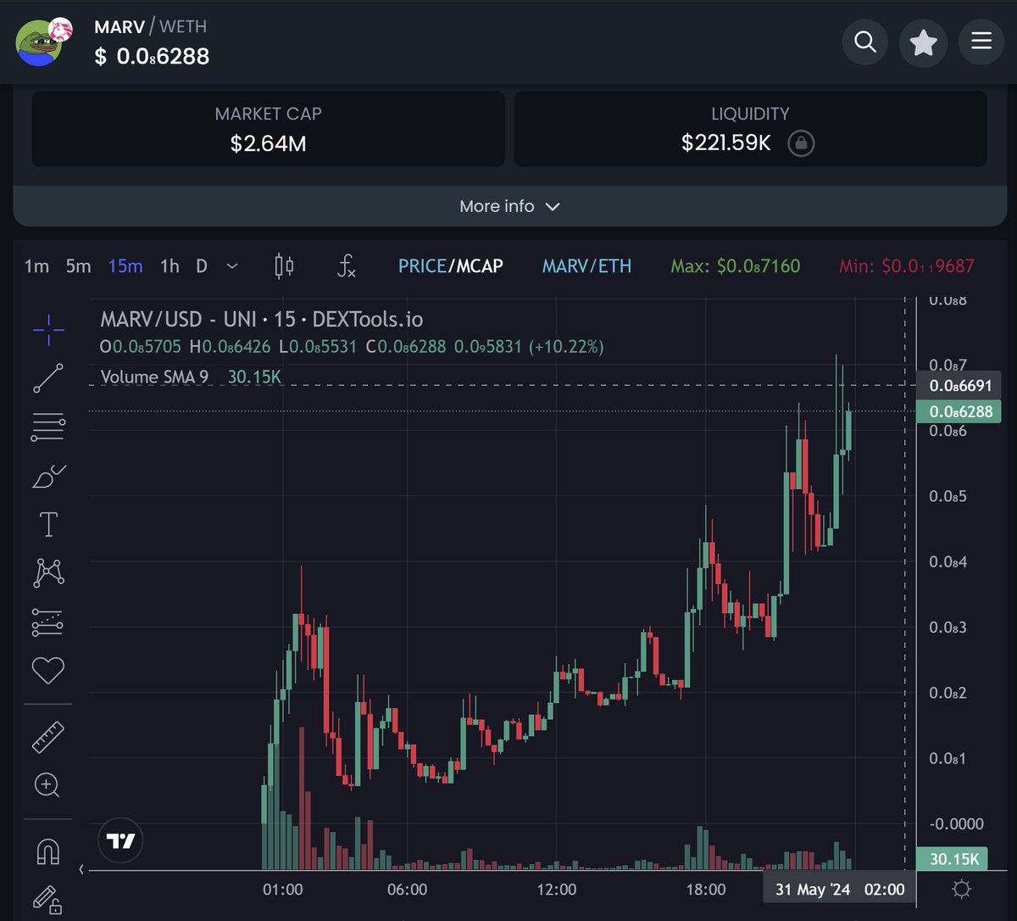Select the text annotation tool

48,525
